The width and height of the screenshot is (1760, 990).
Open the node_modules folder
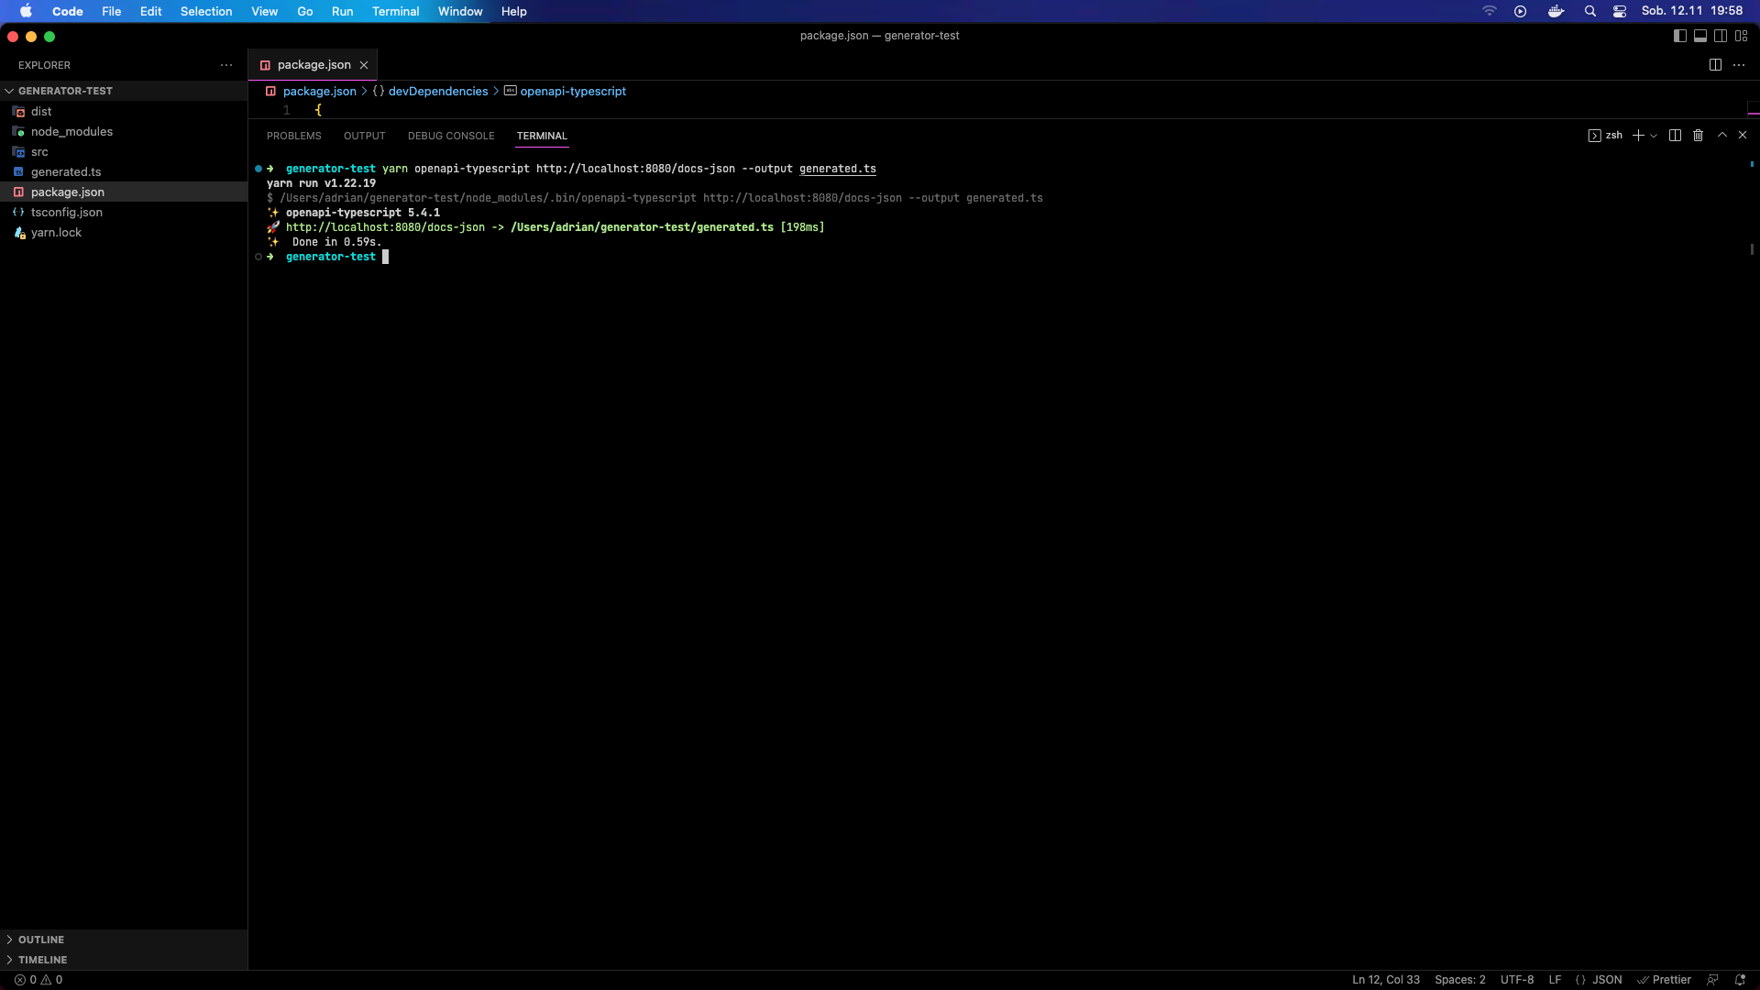[71, 131]
